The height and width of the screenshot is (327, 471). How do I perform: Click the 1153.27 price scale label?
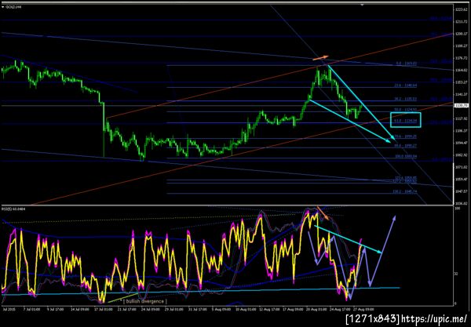click(x=461, y=82)
